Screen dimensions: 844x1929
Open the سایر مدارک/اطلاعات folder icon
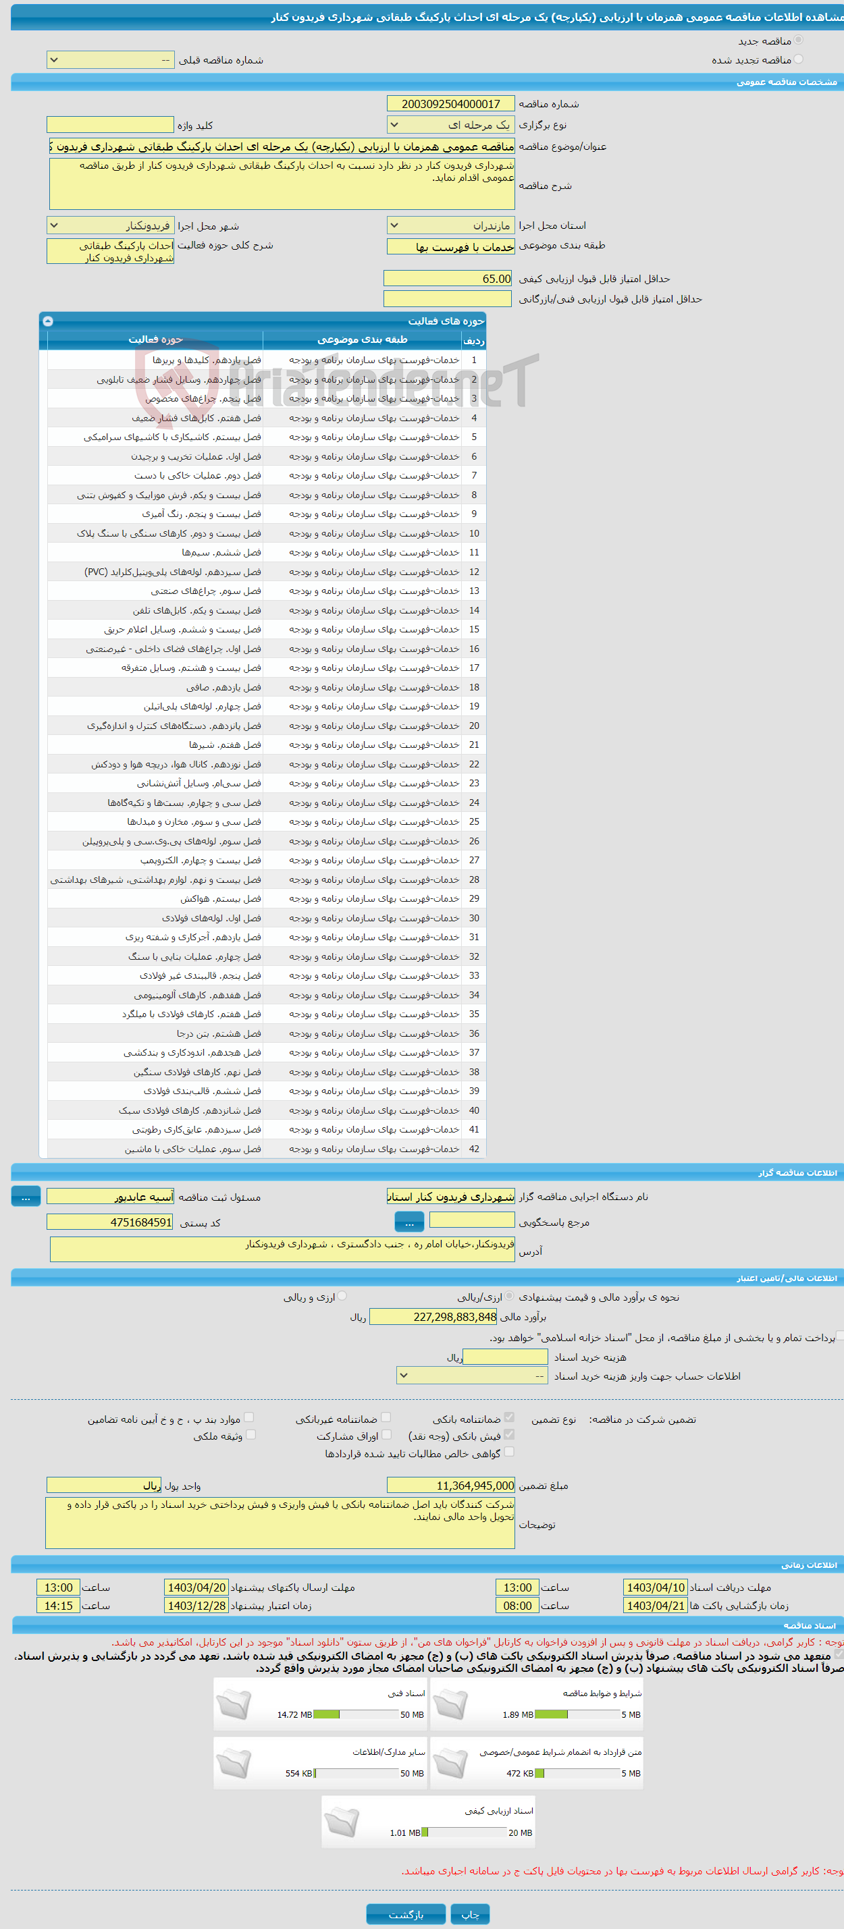tap(233, 1763)
